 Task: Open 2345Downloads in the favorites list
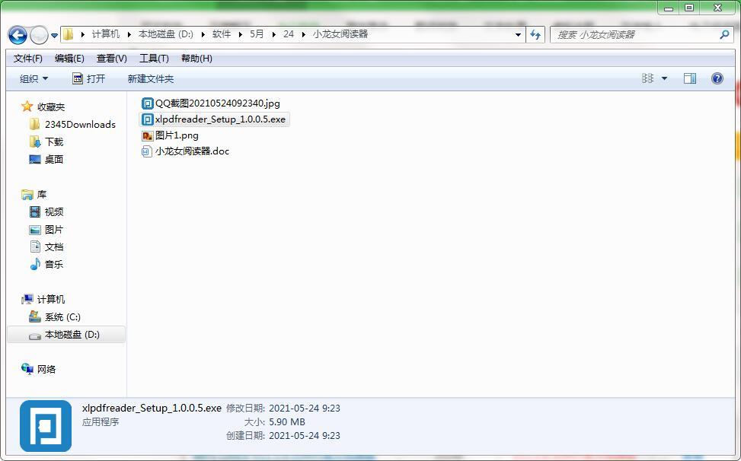point(80,125)
